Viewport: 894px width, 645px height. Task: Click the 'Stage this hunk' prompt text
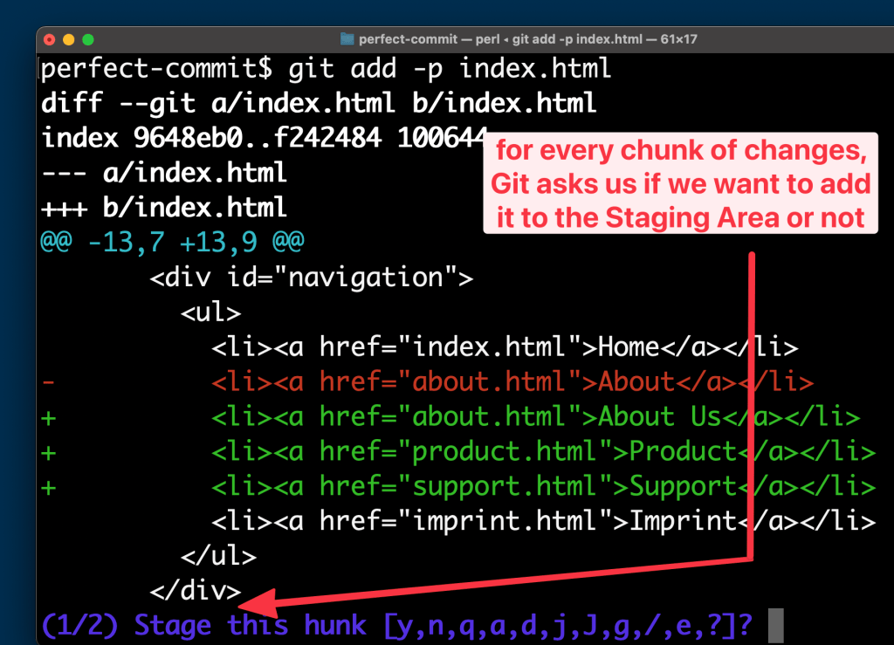249,625
